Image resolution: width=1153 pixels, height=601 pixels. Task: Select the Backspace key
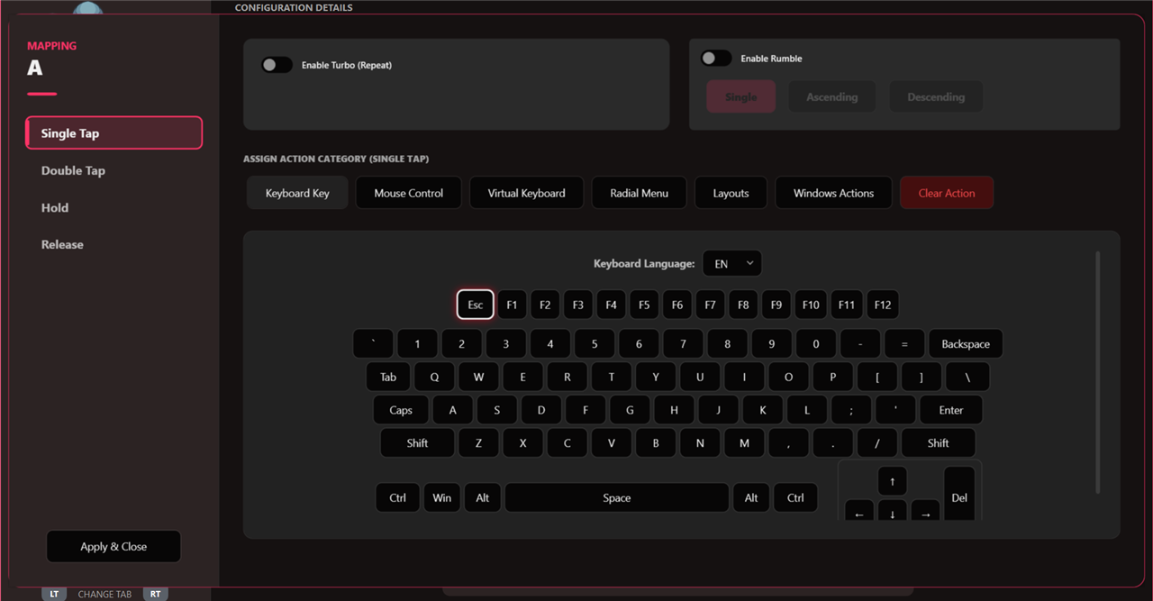pyautogui.click(x=966, y=344)
